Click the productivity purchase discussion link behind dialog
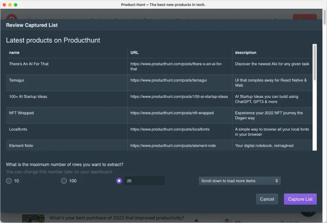 pyautogui.click(x=116, y=218)
